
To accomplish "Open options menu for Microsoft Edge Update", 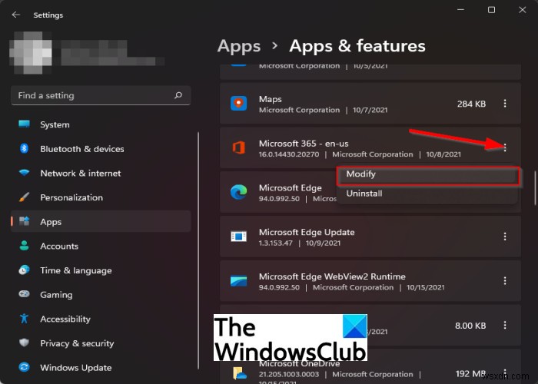I will pyautogui.click(x=505, y=237).
